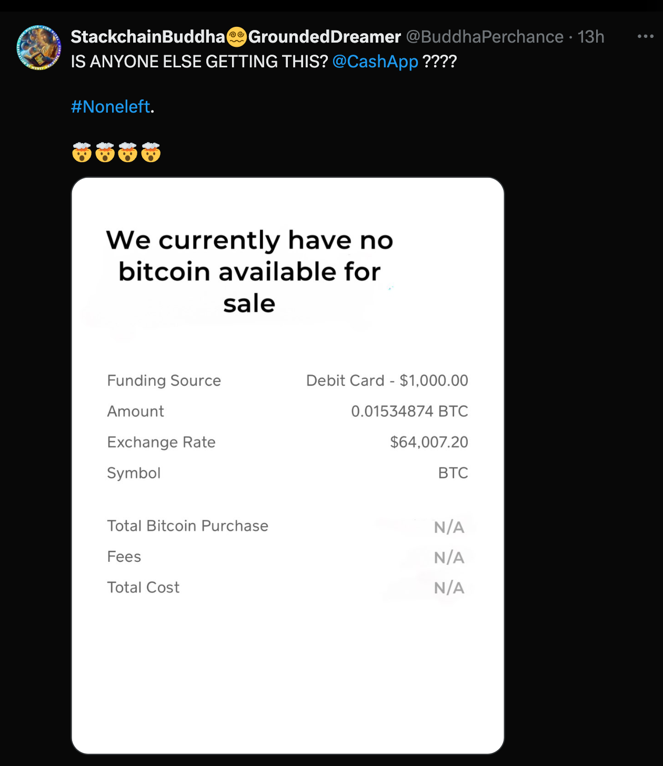Click the Fees N/A value
The height and width of the screenshot is (766, 663).
449,558
